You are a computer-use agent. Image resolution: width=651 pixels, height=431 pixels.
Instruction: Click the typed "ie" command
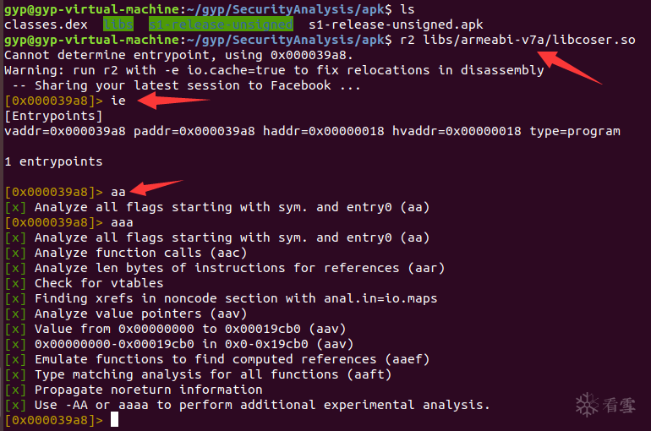pos(118,101)
